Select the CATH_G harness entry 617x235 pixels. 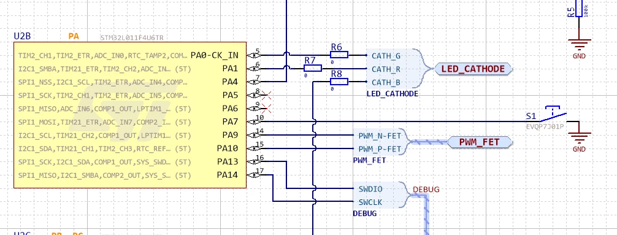point(386,56)
